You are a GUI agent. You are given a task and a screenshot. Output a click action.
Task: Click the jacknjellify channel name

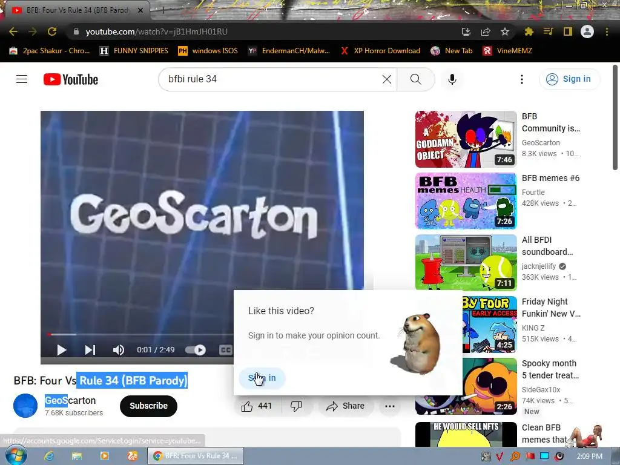(538, 266)
